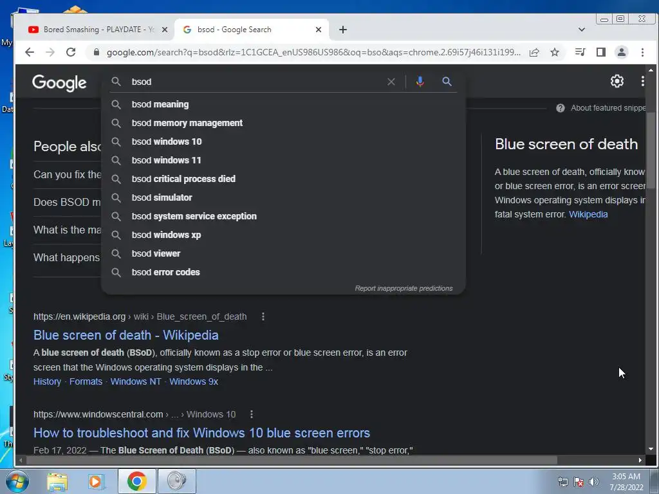Close the Bored Smashing YouTube tab
This screenshot has width=659, height=494.
tap(165, 30)
